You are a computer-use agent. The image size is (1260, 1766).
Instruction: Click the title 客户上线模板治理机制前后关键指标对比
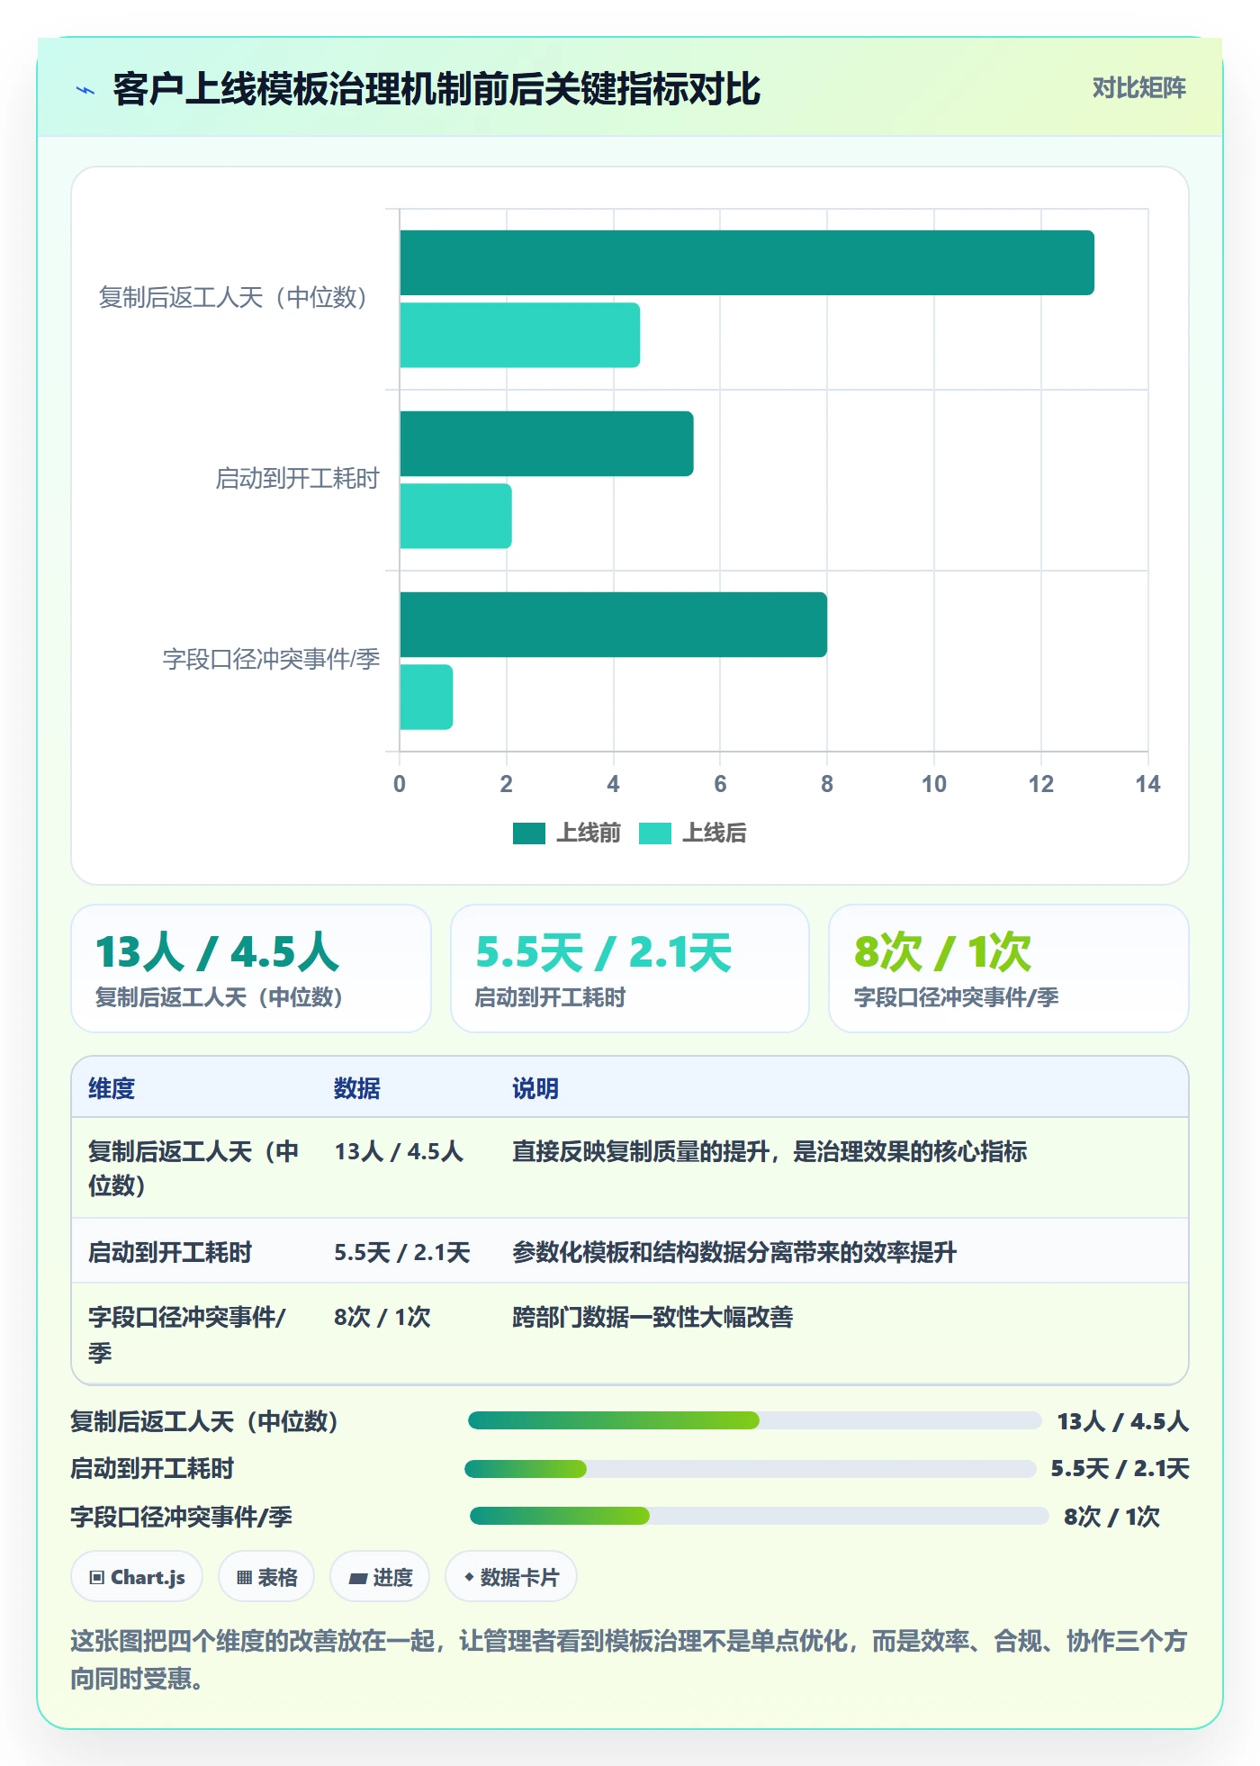click(436, 89)
